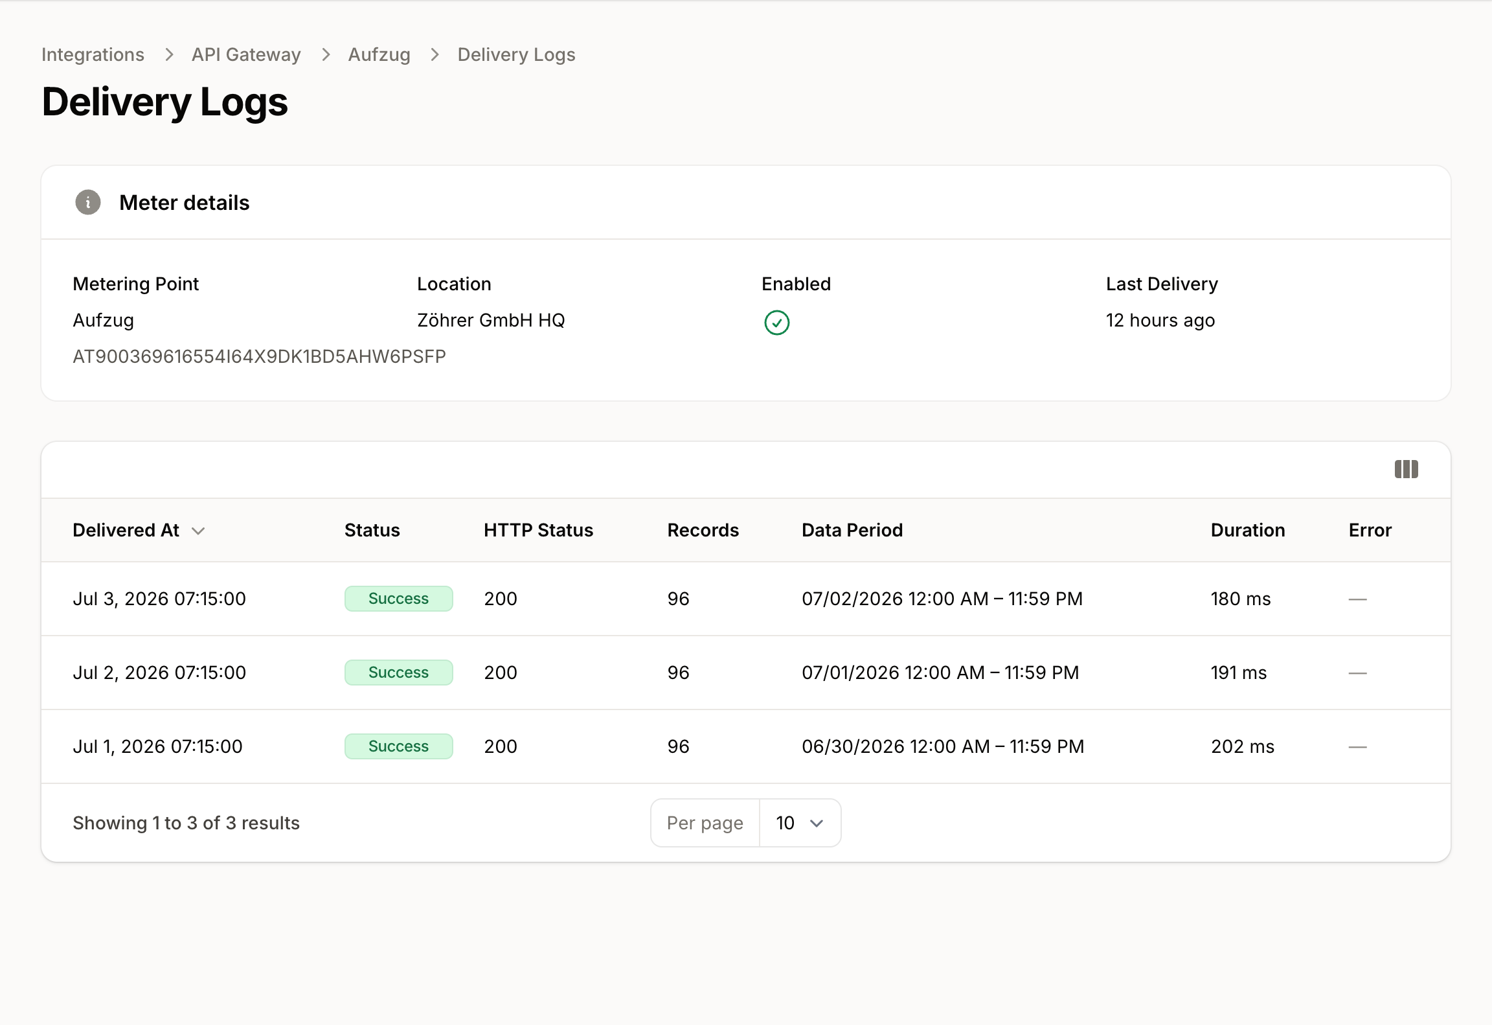This screenshot has width=1492, height=1025.
Task: Select the Jul 2, 2026 07:15:00 row
Action: [746, 673]
